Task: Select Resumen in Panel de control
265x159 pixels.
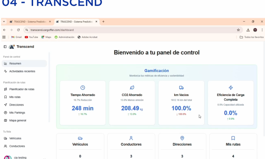Action: click(x=15, y=63)
